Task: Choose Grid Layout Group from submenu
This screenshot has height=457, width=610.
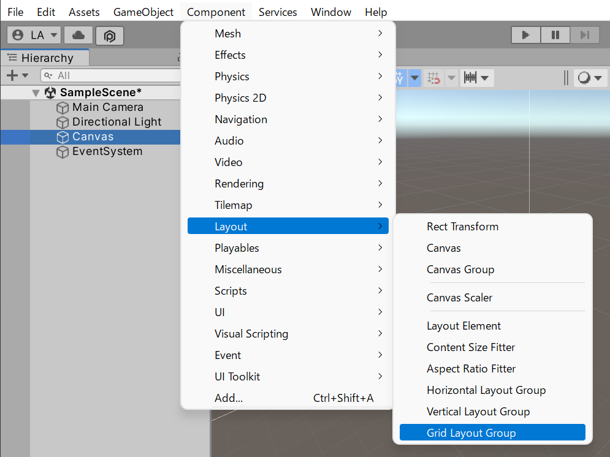Action: [x=471, y=433]
